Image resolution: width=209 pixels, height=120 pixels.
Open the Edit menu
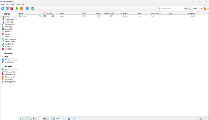(x=7, y=4)
